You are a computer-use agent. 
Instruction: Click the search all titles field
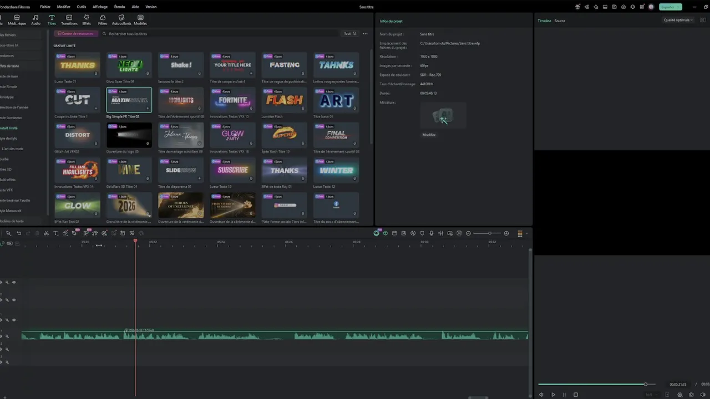[222, 34]
